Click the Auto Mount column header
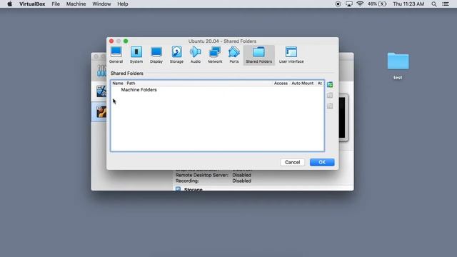The image size is (457, 257). click(x=302, y=84)
